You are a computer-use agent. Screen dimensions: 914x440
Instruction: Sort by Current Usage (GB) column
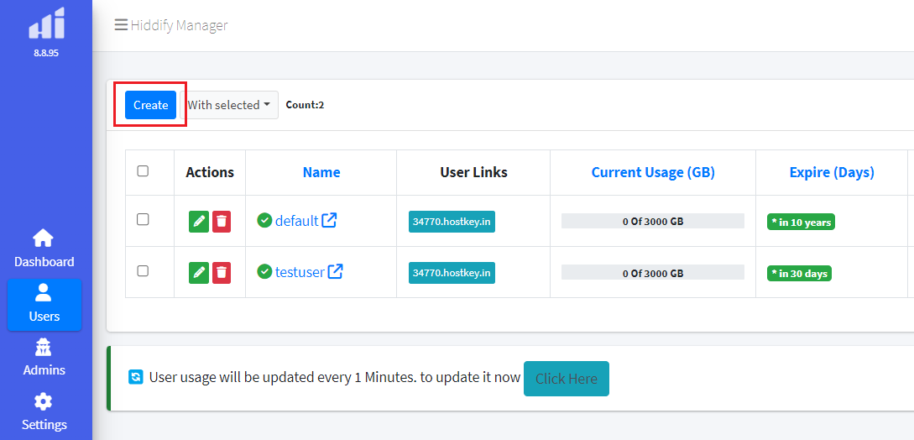[652, 172]
